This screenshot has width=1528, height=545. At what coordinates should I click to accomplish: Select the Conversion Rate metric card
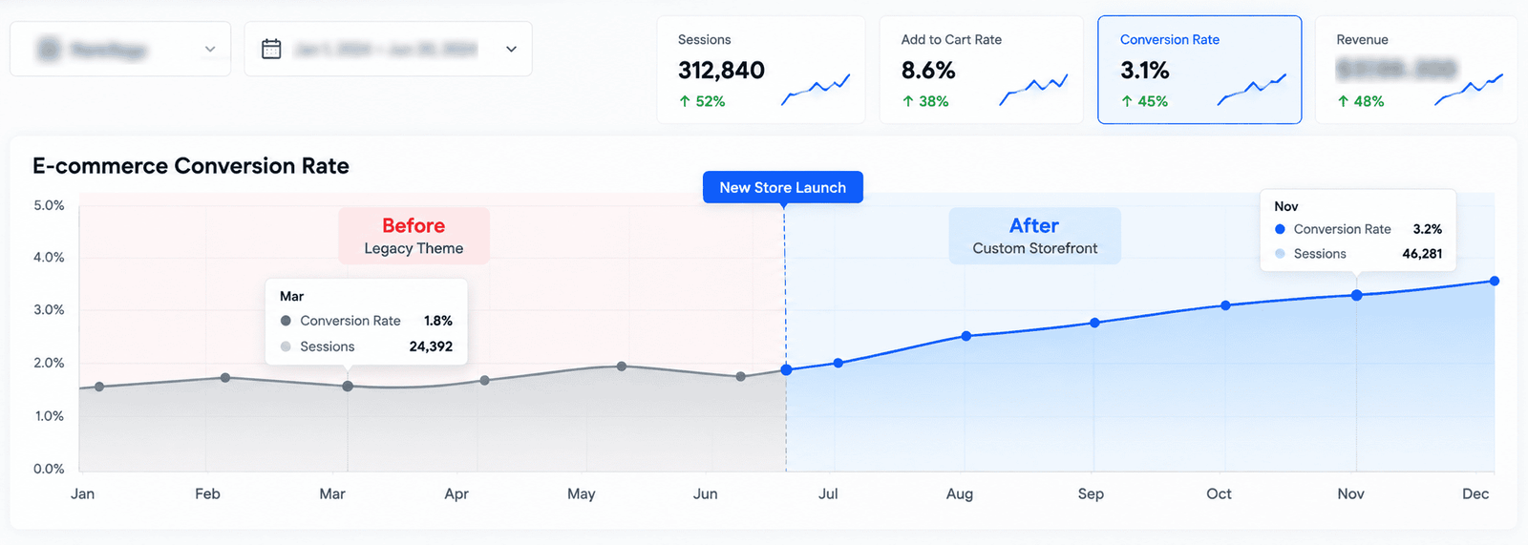1199,70
